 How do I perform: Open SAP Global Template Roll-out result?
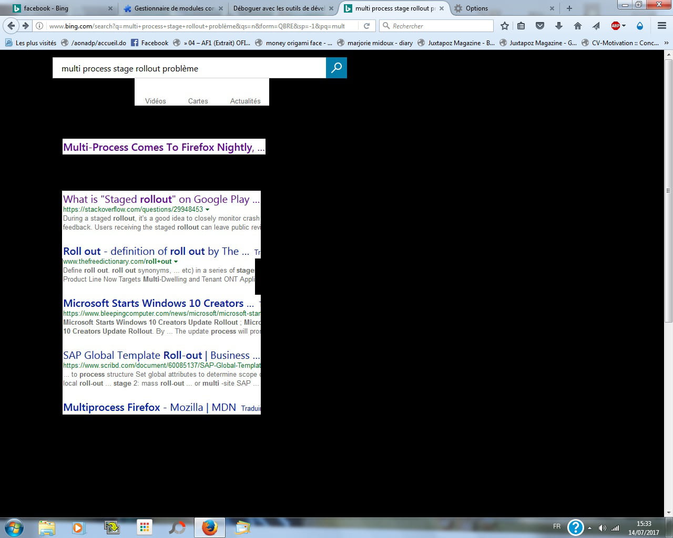point(161,355)
